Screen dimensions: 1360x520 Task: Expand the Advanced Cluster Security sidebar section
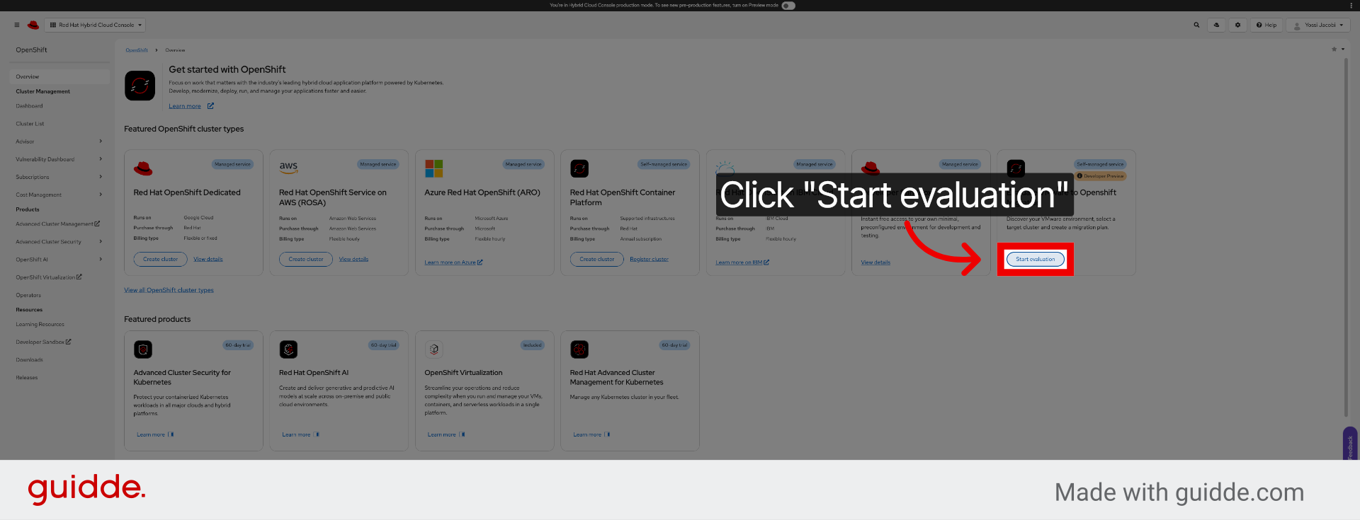click(x=59, y=242)
